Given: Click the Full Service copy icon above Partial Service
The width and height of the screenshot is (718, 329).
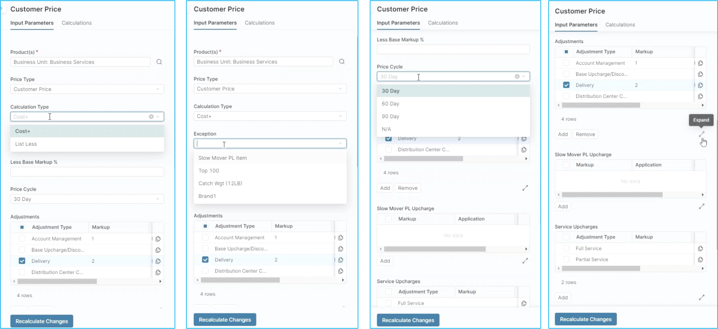Looking at the screenshot, I should pos(700,248).
